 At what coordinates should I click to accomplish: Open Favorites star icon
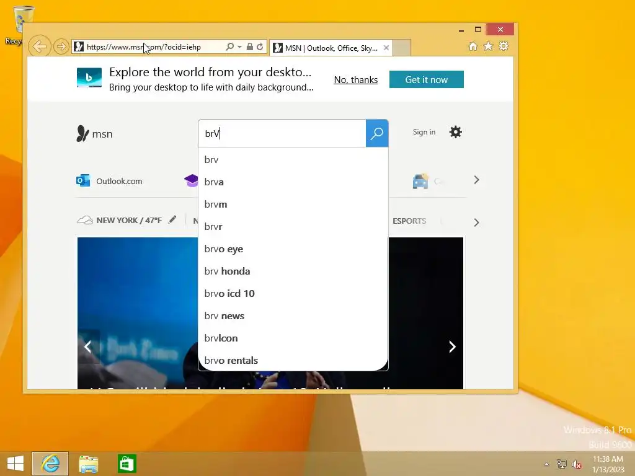point(489,46)
